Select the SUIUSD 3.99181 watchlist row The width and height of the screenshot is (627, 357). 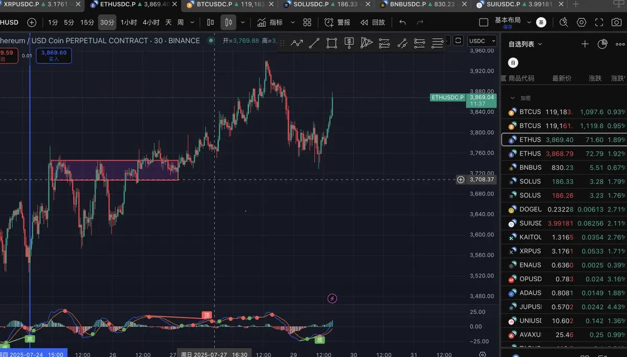click(x=564, y=223)
